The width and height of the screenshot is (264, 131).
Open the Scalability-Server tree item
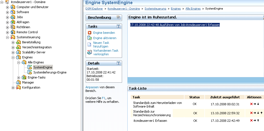[x=34, y=52]
